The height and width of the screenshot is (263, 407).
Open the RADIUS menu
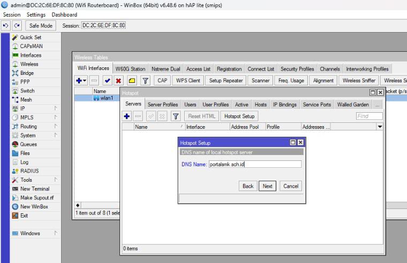pyautogui.click(x=29, y=171)
